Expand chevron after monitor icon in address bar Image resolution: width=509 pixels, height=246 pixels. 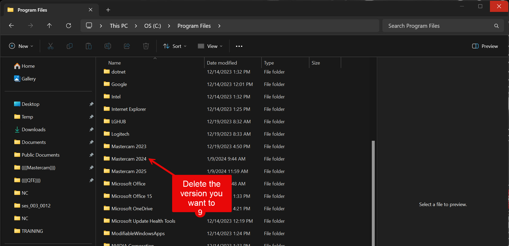pyautogui.click(x=101, y=26)
